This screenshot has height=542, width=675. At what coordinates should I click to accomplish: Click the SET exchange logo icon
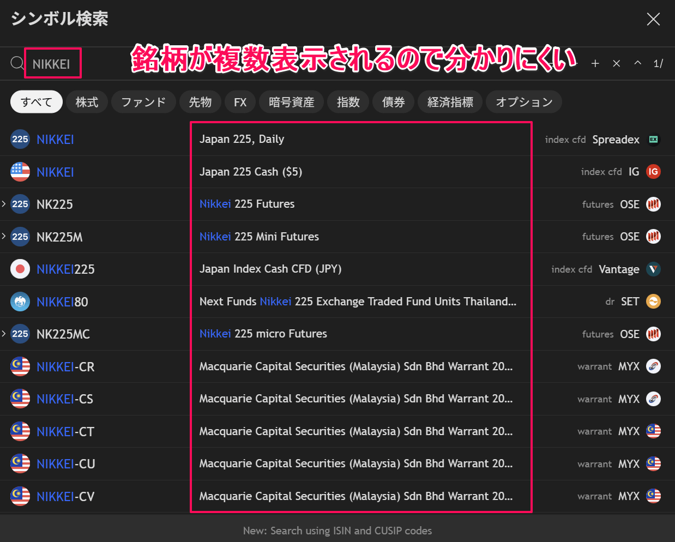pyautogui.click(x=653, y=302)
